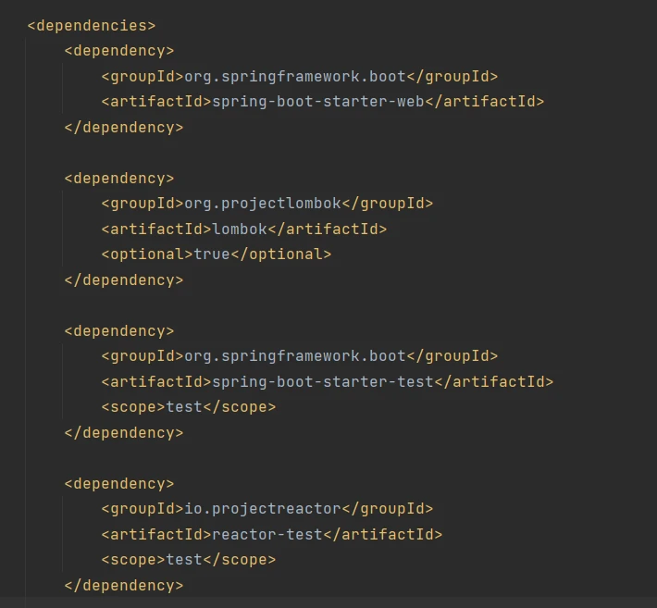Click the closing dependency tag after reactor-test scope
657x608 pixels.
(123, 585)
